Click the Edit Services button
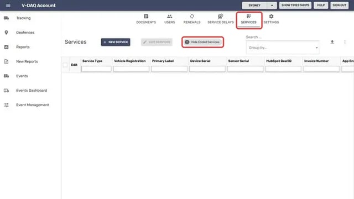This screenshot has height=199, width=354. point(157,42)
